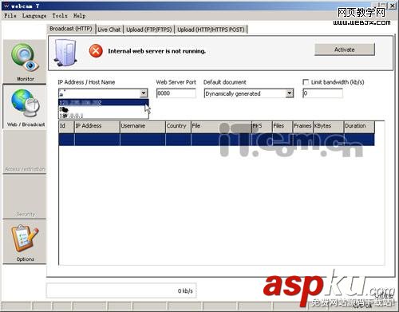Expand the IP Address / Host Name dropdown
The height and width of the screenshot is (312, 399).
tap(144, 93)
